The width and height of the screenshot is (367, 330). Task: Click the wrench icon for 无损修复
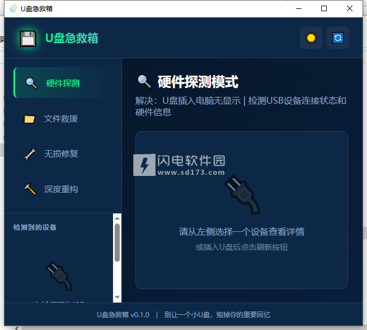coord(30,154)
